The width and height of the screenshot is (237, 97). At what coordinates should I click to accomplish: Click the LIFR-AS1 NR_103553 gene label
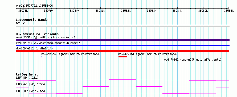pos(30,91)
